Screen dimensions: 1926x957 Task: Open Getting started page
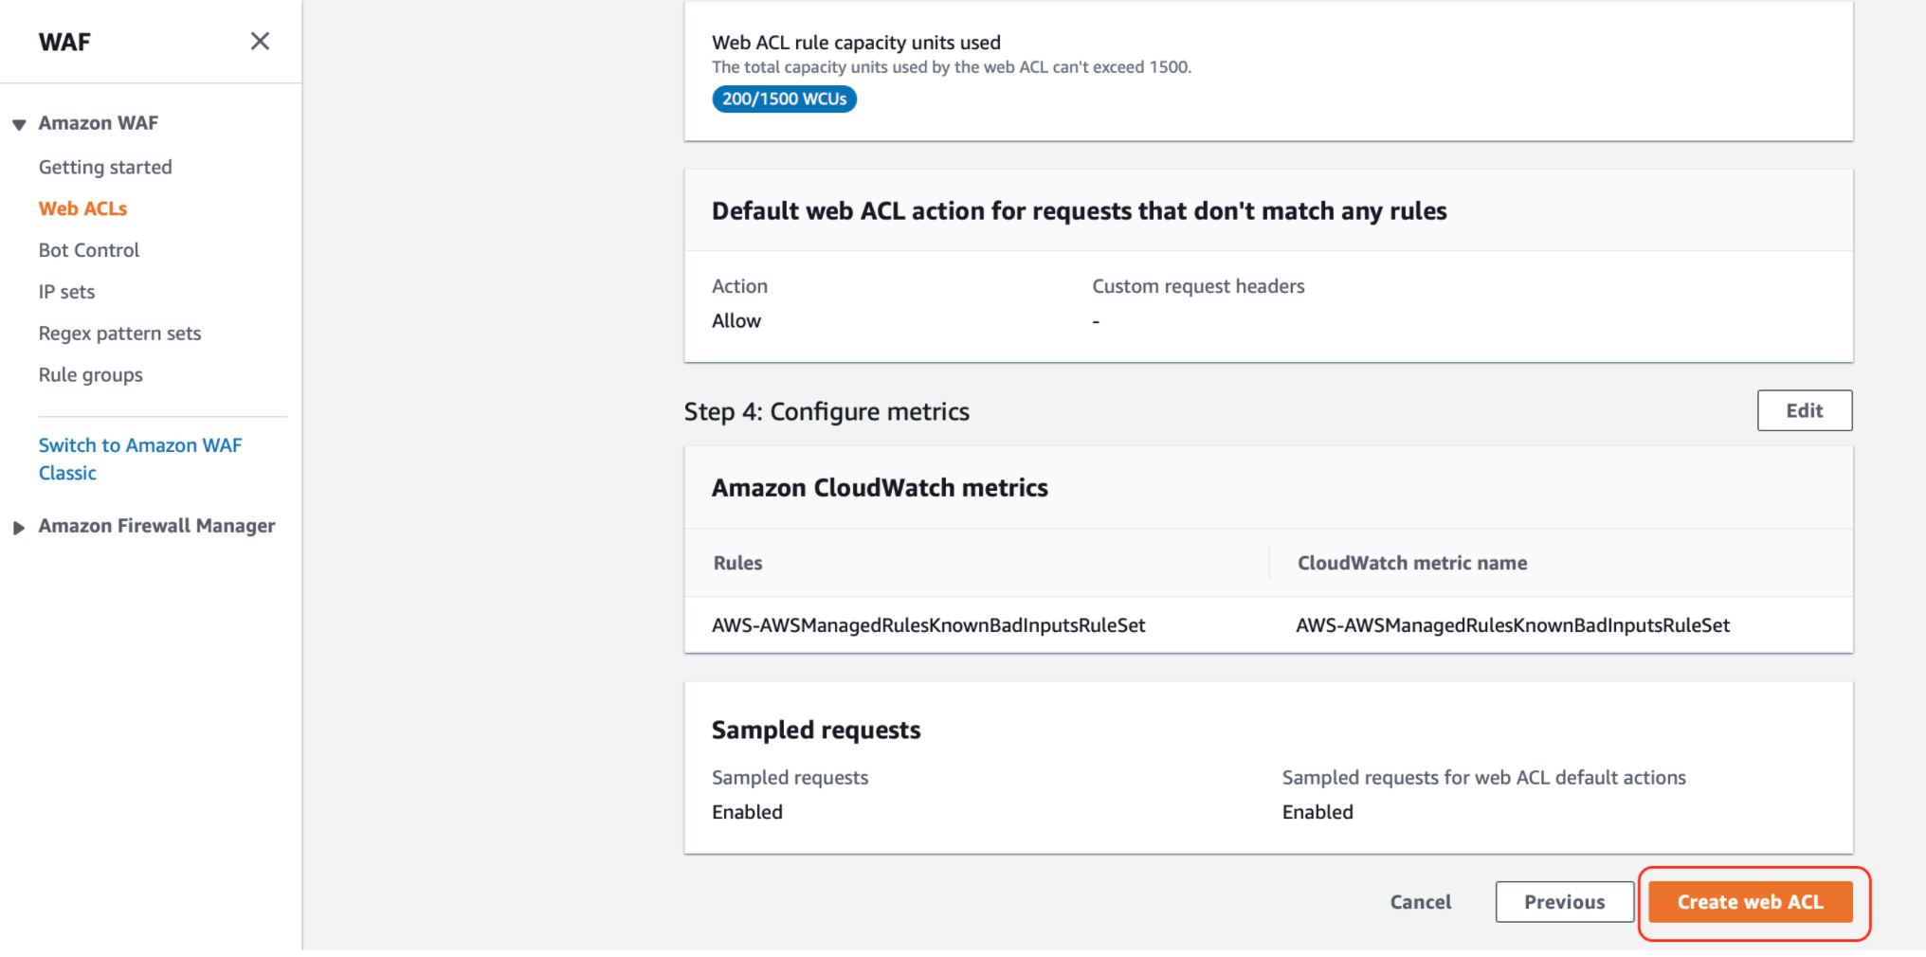[x=105, y=167]
